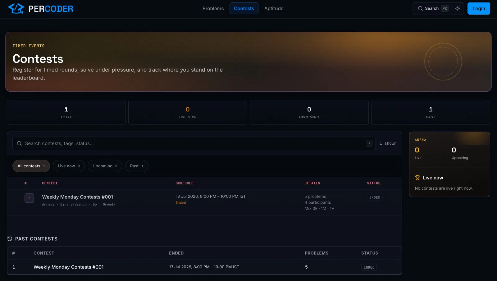The width and height of the screenshot is (497, 281).
Task: Click the UPCOMING stat card
Action: point(309,112)
